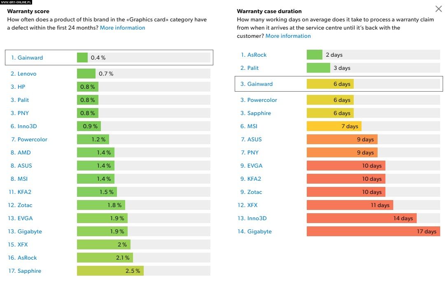Select Lenovo in the warranty score ranking
This screenshot has height=281, width=448.
pos(27,74)
